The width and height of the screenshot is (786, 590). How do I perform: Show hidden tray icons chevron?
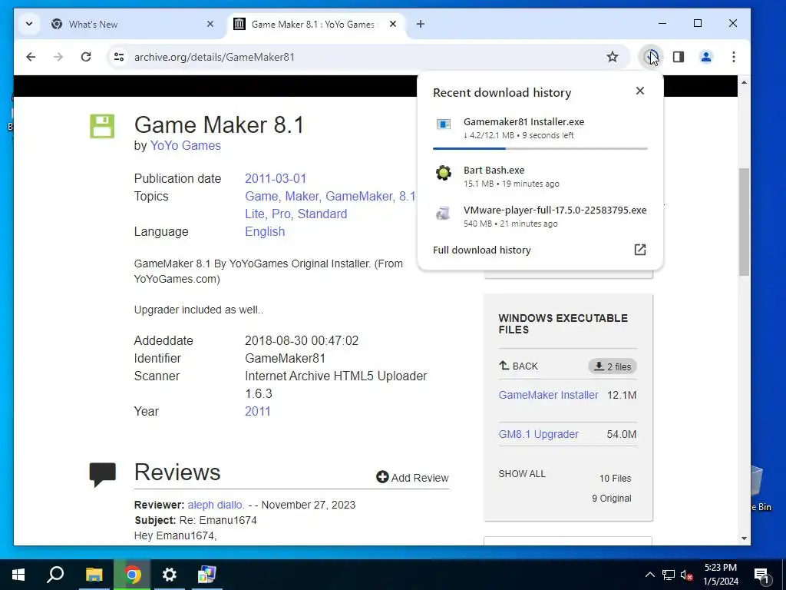(x=649, y=575)
